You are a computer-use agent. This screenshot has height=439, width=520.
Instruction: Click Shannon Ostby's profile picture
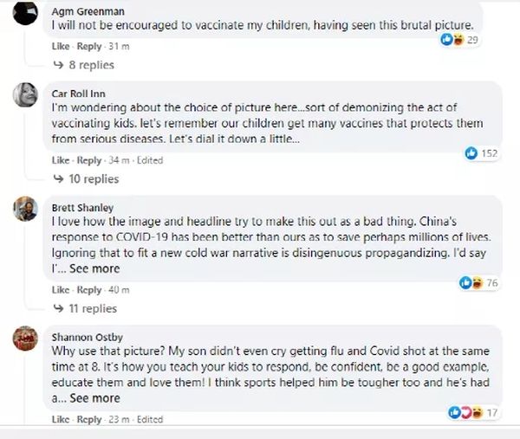pyautogui.click(x=26, y=339)
